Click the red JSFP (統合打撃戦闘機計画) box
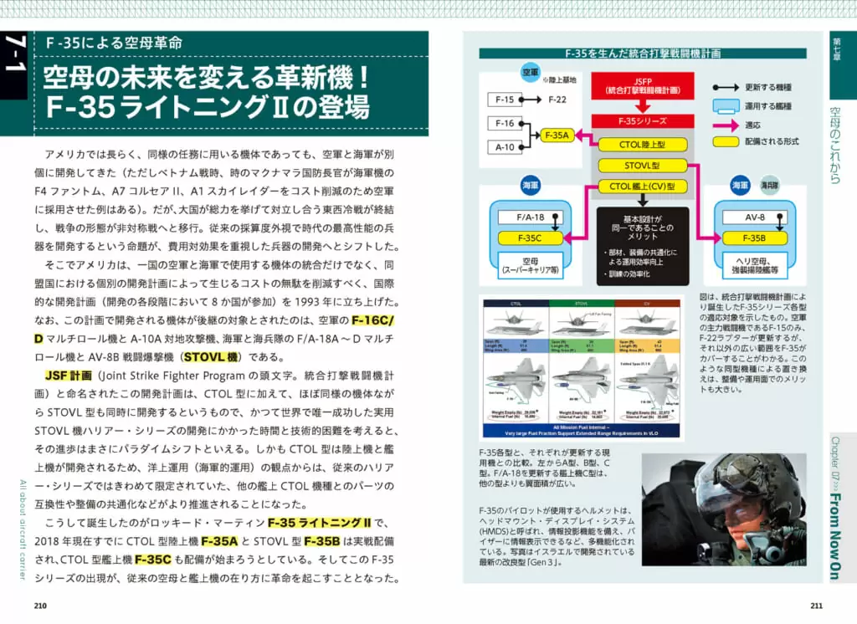857x624 pixels. [x=643, y=86]
